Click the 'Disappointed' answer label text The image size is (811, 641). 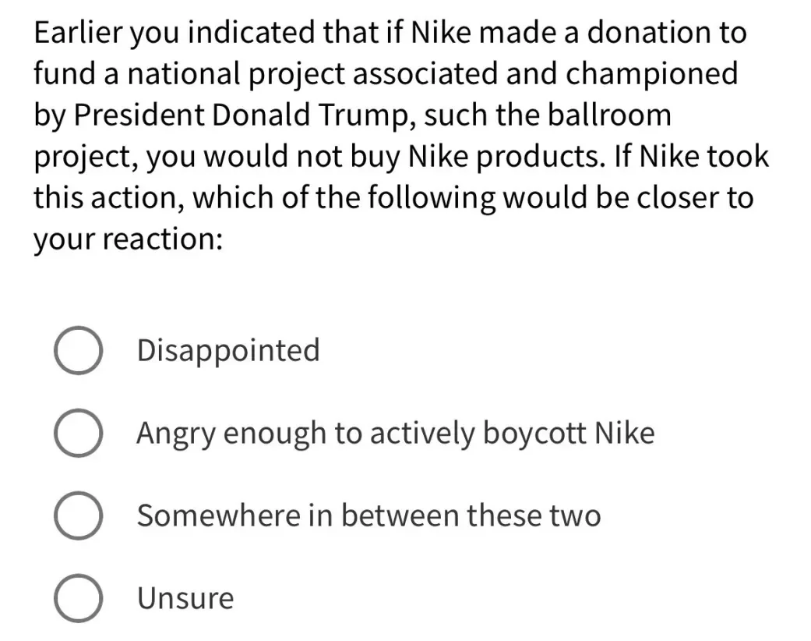coord(228,351)
